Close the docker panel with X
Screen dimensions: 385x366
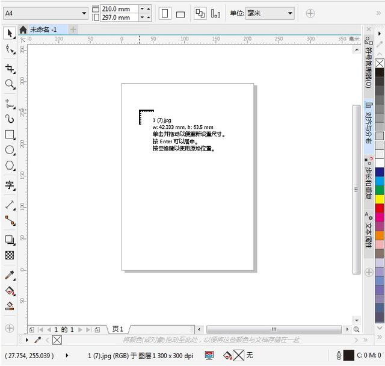[369, 29]
